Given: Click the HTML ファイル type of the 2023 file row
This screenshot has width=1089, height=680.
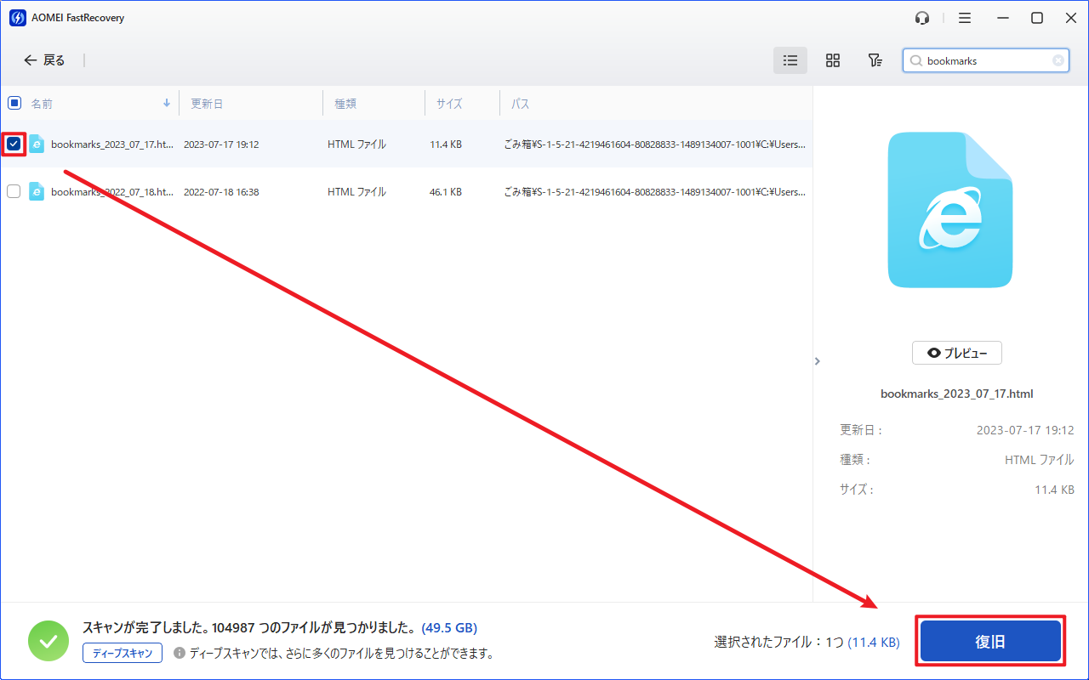Looking at the screenshot, I should 356,144.
